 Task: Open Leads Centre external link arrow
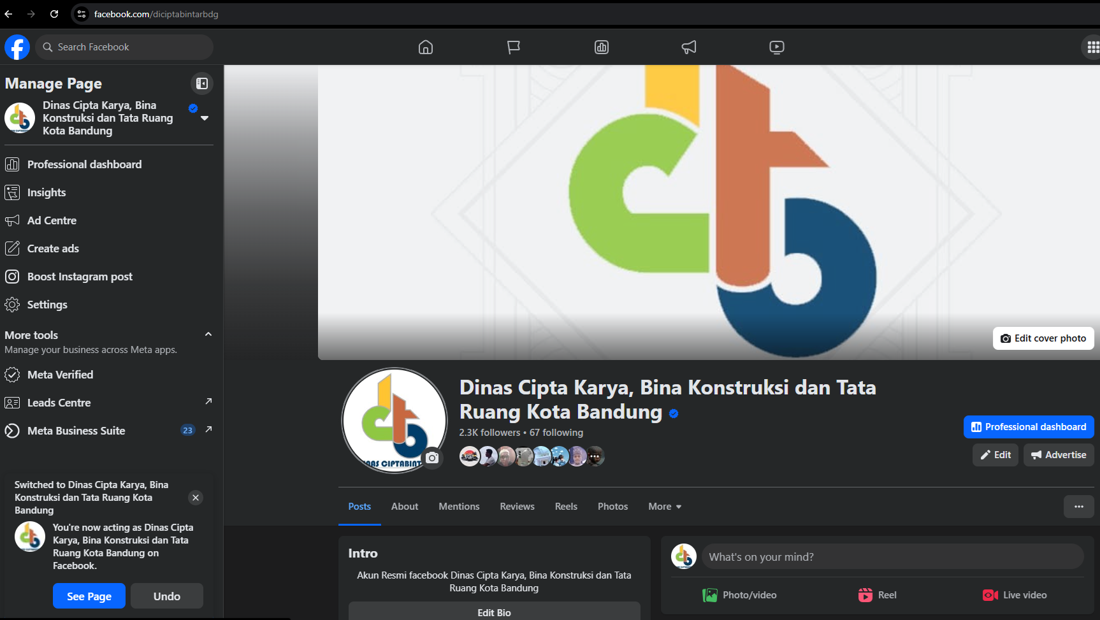pos(208,401)
